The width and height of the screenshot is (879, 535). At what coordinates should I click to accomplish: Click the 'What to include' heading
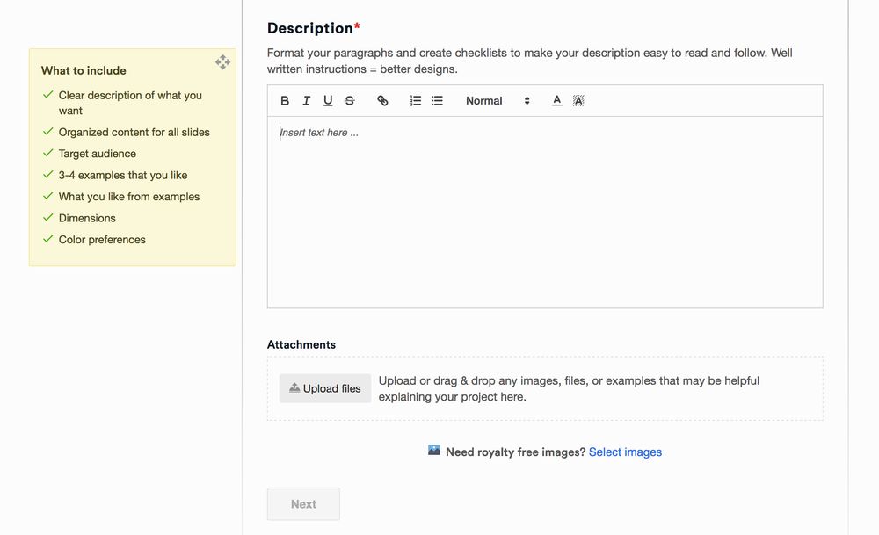[84, 70]
